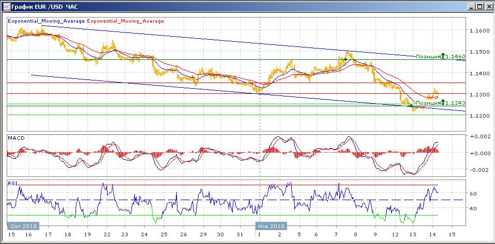Click the chart icon in the title bar

pos(6,6)
